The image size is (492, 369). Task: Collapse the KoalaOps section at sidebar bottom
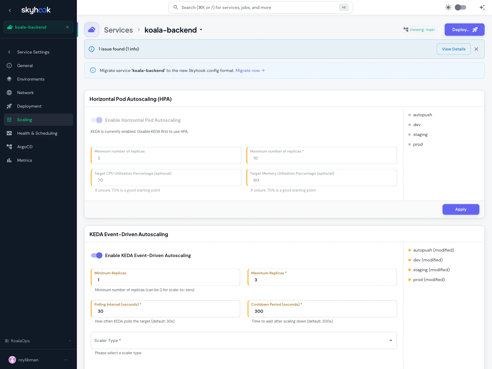[x=69, y=341]
